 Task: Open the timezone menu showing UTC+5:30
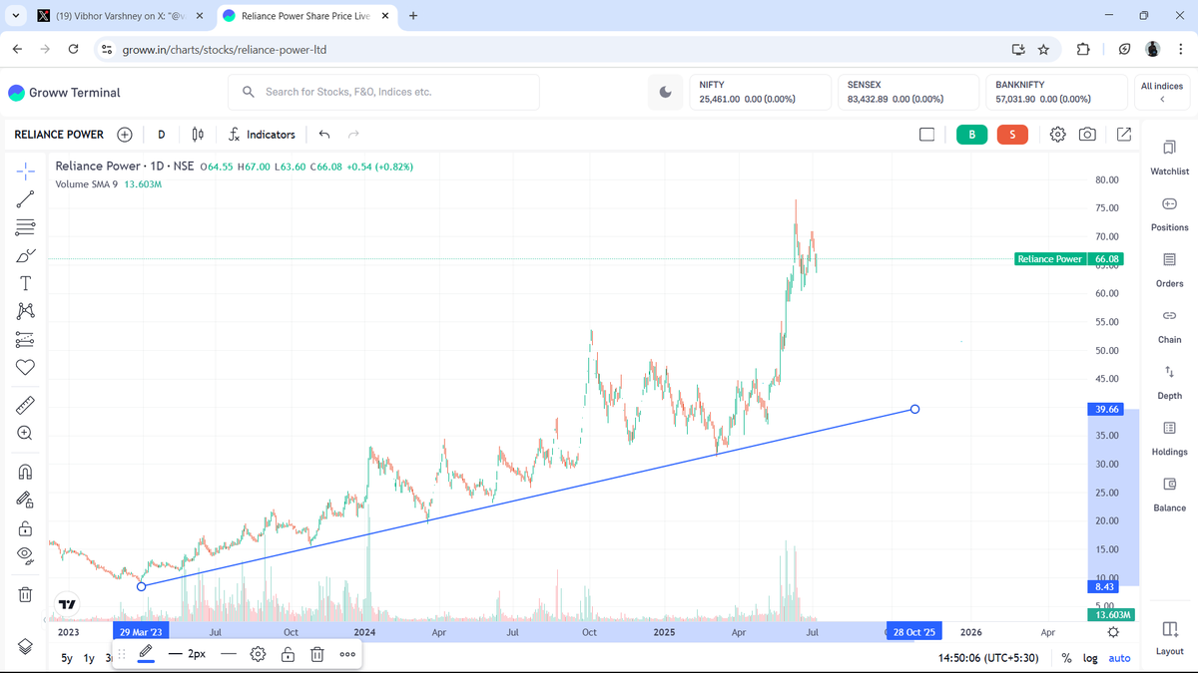[x=988, y=658]
